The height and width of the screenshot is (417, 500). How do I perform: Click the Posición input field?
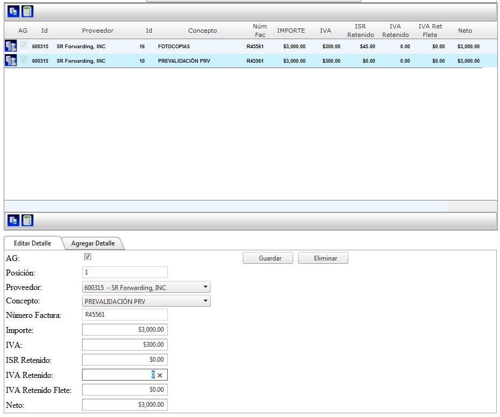[125, 272]
